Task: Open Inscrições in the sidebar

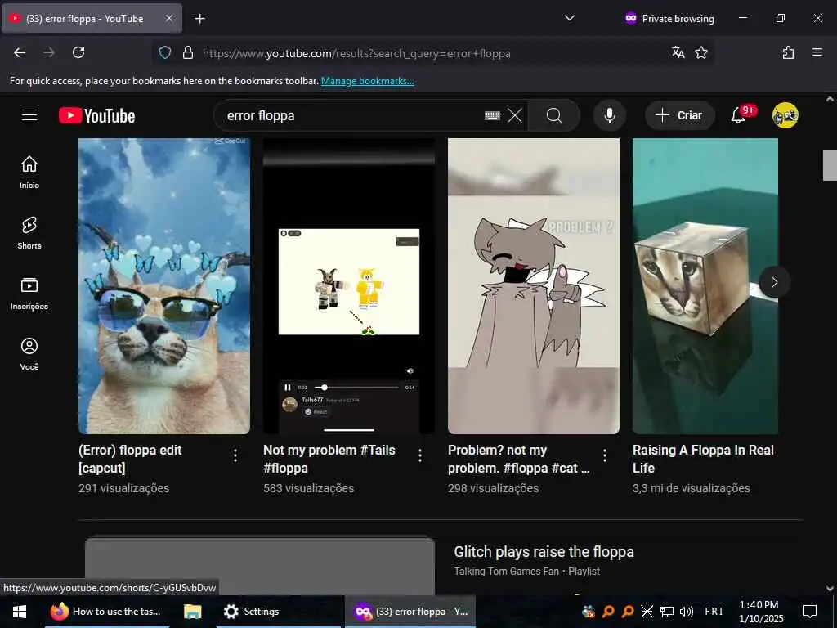Action: (x=29, y=294)
